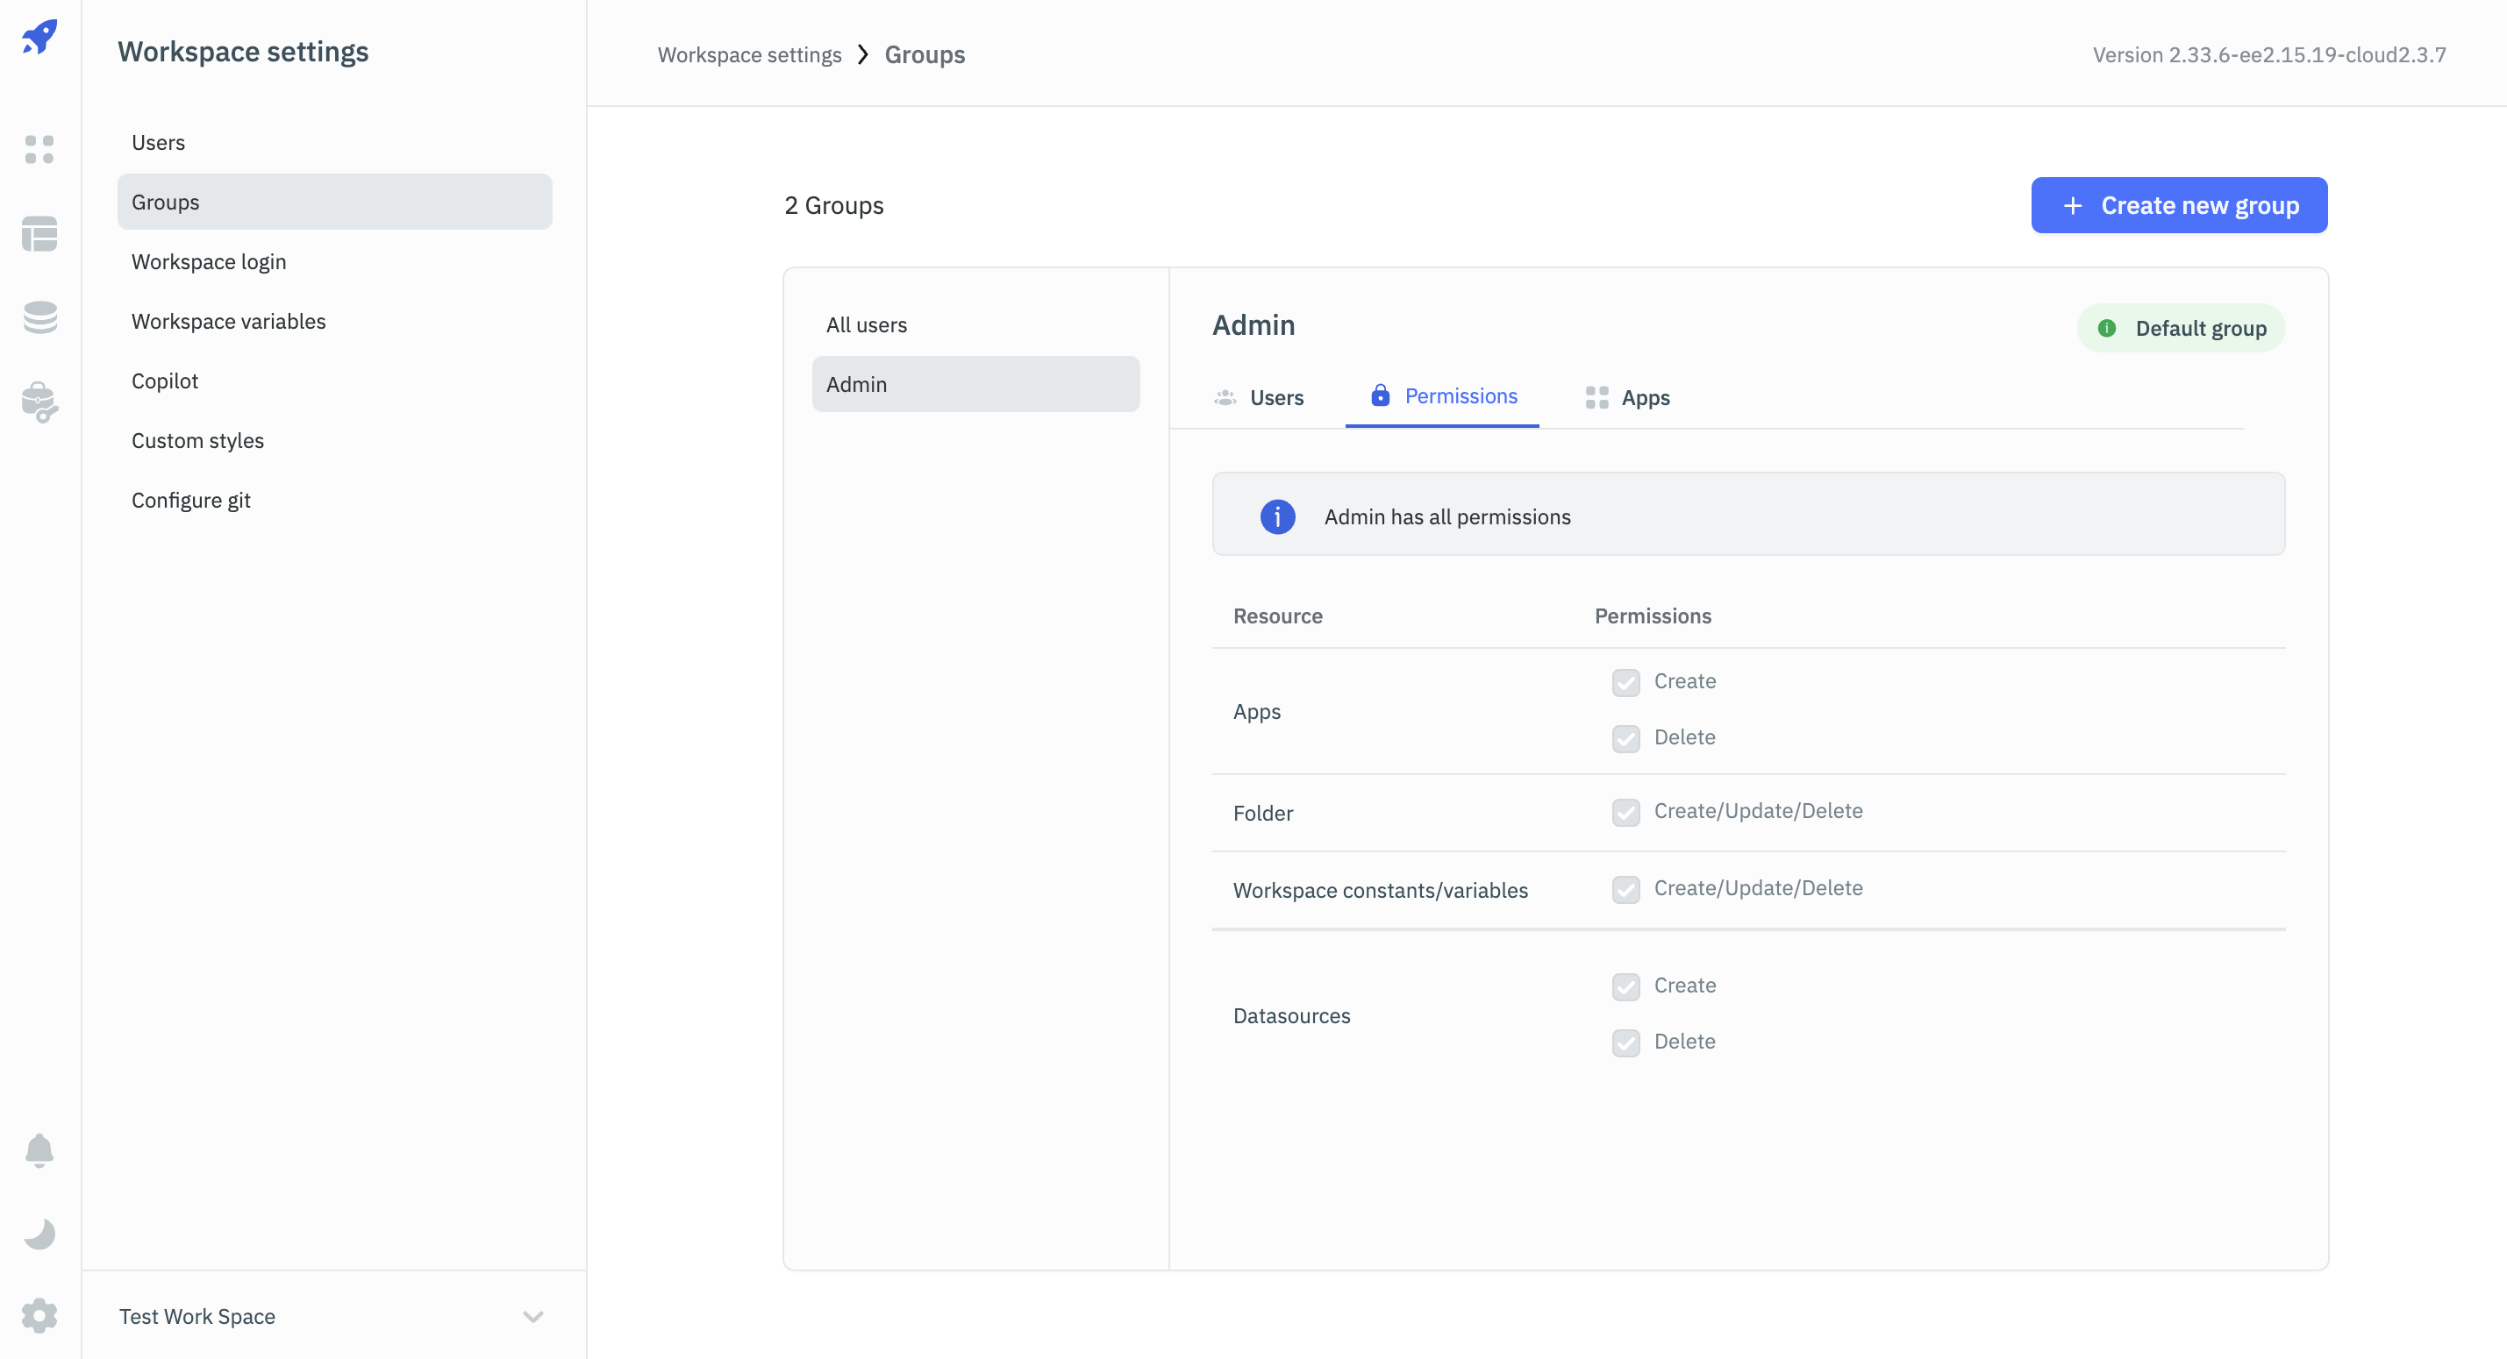This screenshot has height=1359, width=2507.
Task: Toggle Folder Create/Update/Delete checkbox
Action: 1625,811
